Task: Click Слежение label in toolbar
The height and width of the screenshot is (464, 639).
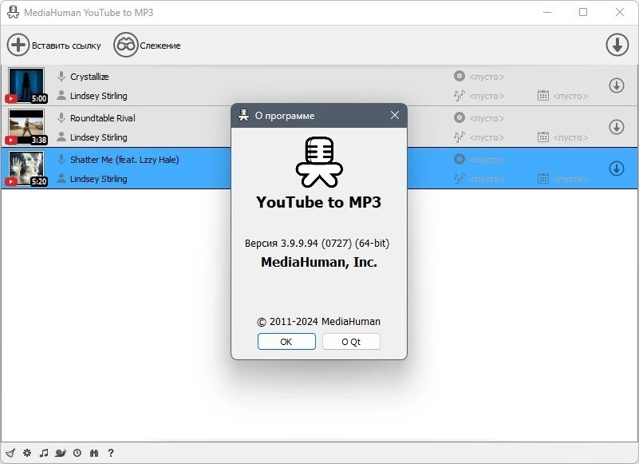Action: click(160, 46)
